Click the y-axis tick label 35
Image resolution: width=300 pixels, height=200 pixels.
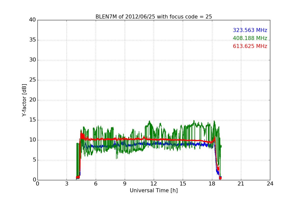pos(32,40)
